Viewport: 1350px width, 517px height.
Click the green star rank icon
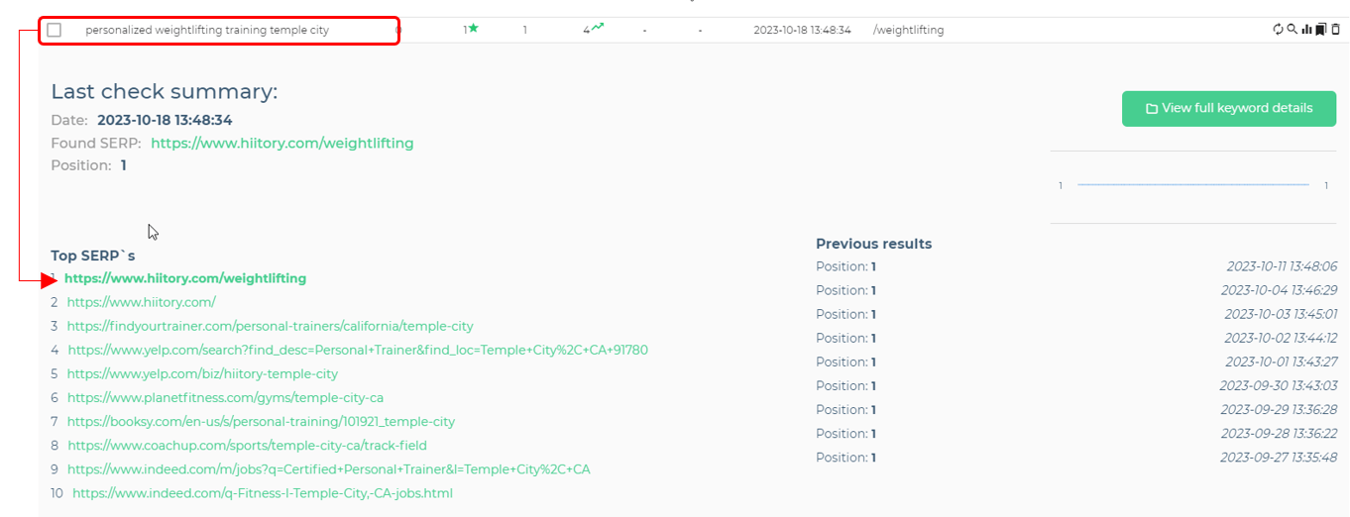click(474, 29)
